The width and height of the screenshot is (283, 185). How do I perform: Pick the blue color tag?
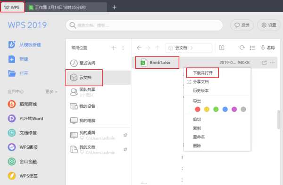click(225, 109)
